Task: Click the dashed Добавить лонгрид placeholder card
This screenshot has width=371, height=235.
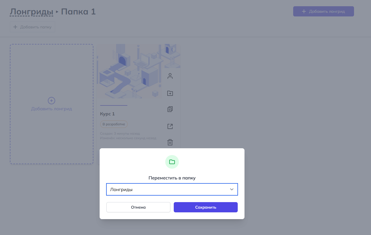Action: click(x=52, y=104)
